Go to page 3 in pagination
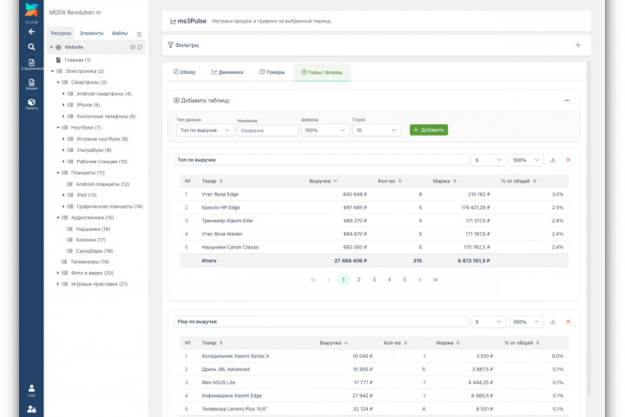The width and height of the screenshot is (625, 417). tap(374, 280)
